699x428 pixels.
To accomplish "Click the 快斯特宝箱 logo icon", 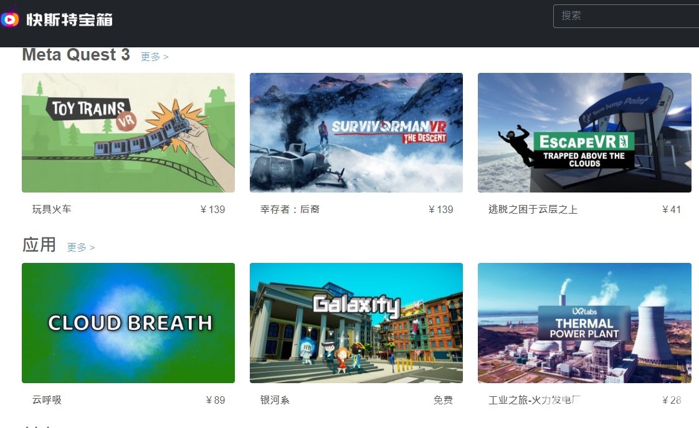I will click(10, 19).
